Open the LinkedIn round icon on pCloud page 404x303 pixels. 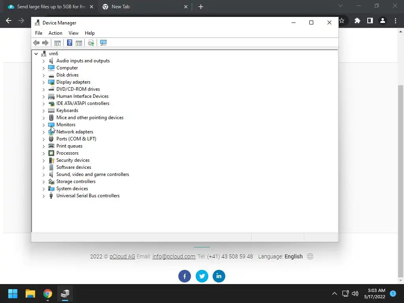[x=219, y=276]
